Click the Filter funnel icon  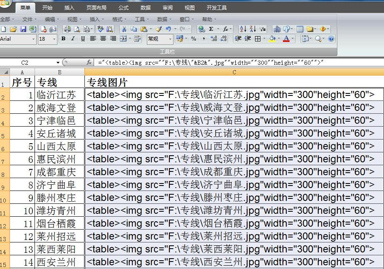point(263,29)
